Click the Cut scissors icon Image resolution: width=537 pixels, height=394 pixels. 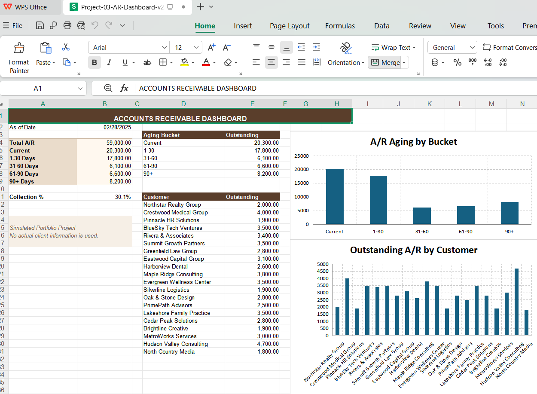point(66,47)
